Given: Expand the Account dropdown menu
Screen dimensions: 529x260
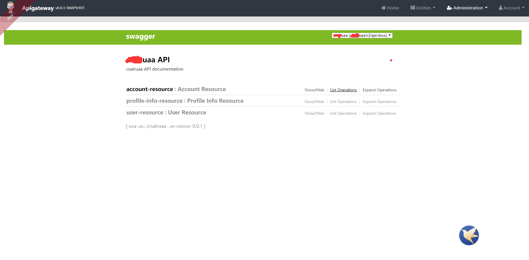Looking at the screenshot, I should [511, 8].
